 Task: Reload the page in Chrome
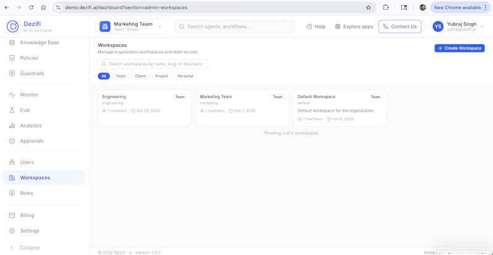pos(31,7)
